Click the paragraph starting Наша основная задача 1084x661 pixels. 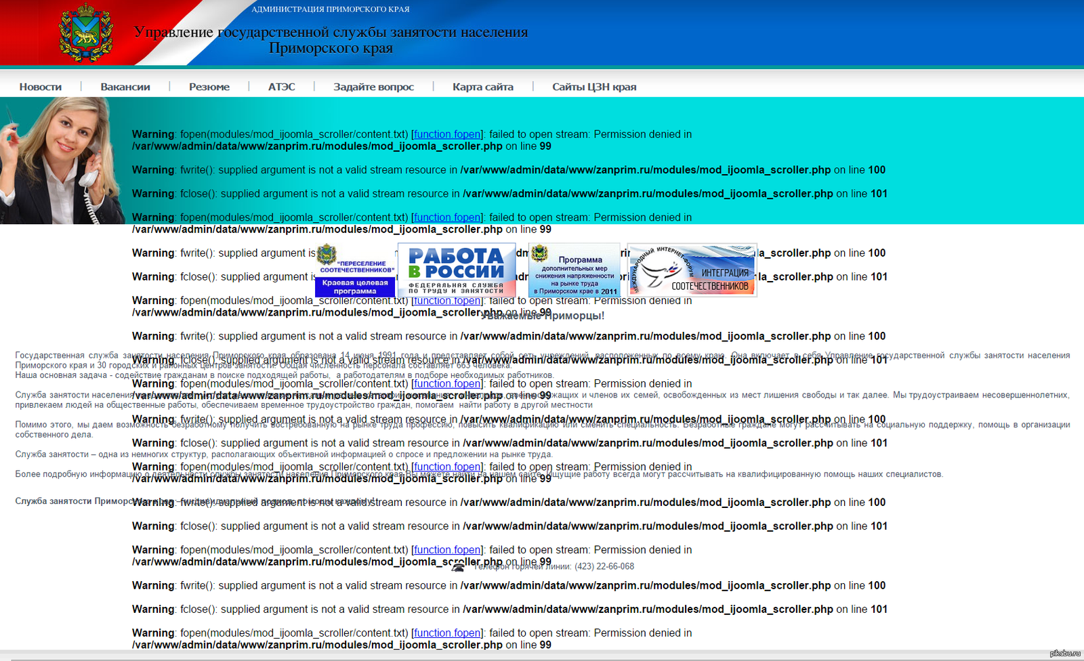click(x=285, y=375)
